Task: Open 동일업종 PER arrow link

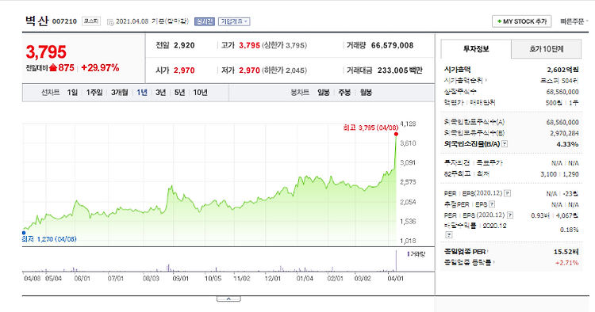Action: coord(488,251)
